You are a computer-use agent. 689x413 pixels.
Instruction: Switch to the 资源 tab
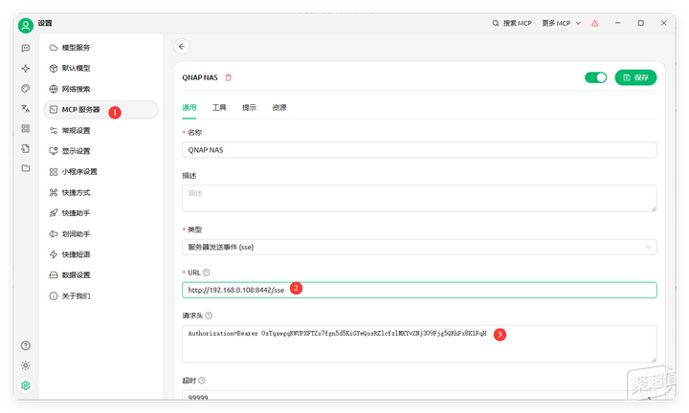click(279, 108)
